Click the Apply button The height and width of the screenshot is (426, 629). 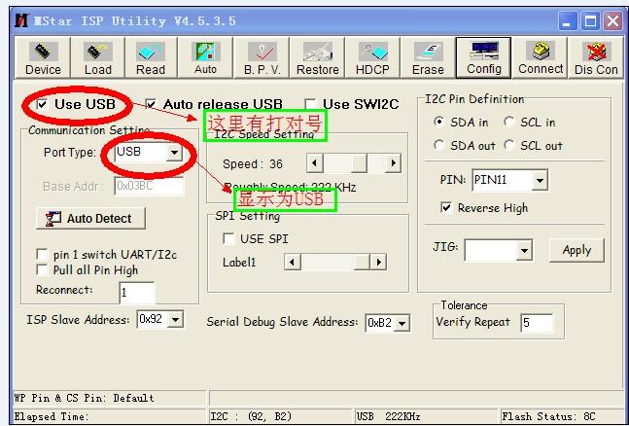[577, 250]
